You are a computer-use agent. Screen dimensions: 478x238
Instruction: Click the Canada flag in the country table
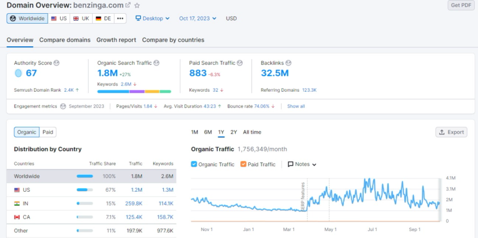tap(17, 217)
